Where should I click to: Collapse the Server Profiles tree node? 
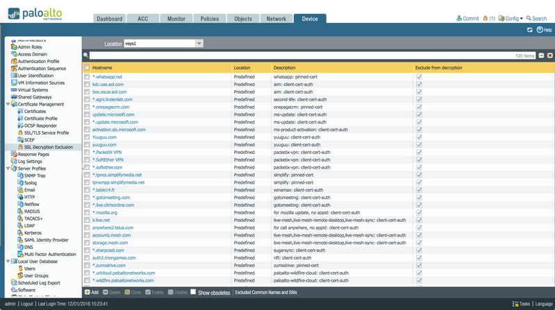pos(8,169)
